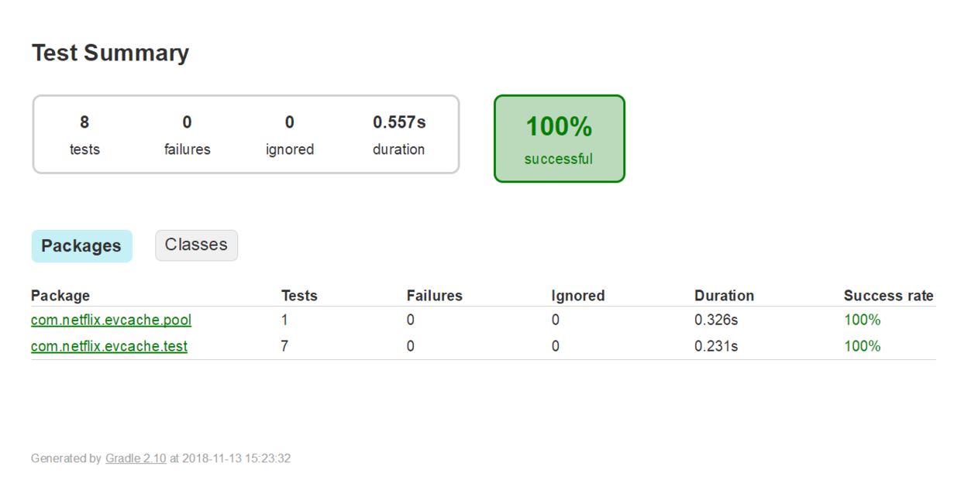Open the com.netflix.evcache.pool package link
The height and width of the screenshot is (480, 961).
(111, 320)
